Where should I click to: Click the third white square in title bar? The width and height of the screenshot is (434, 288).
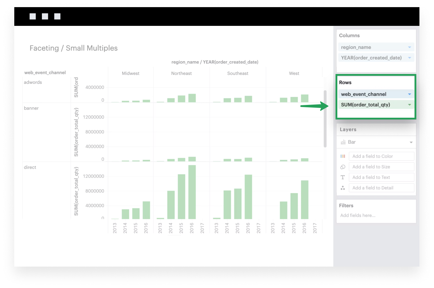coord(57,16)
